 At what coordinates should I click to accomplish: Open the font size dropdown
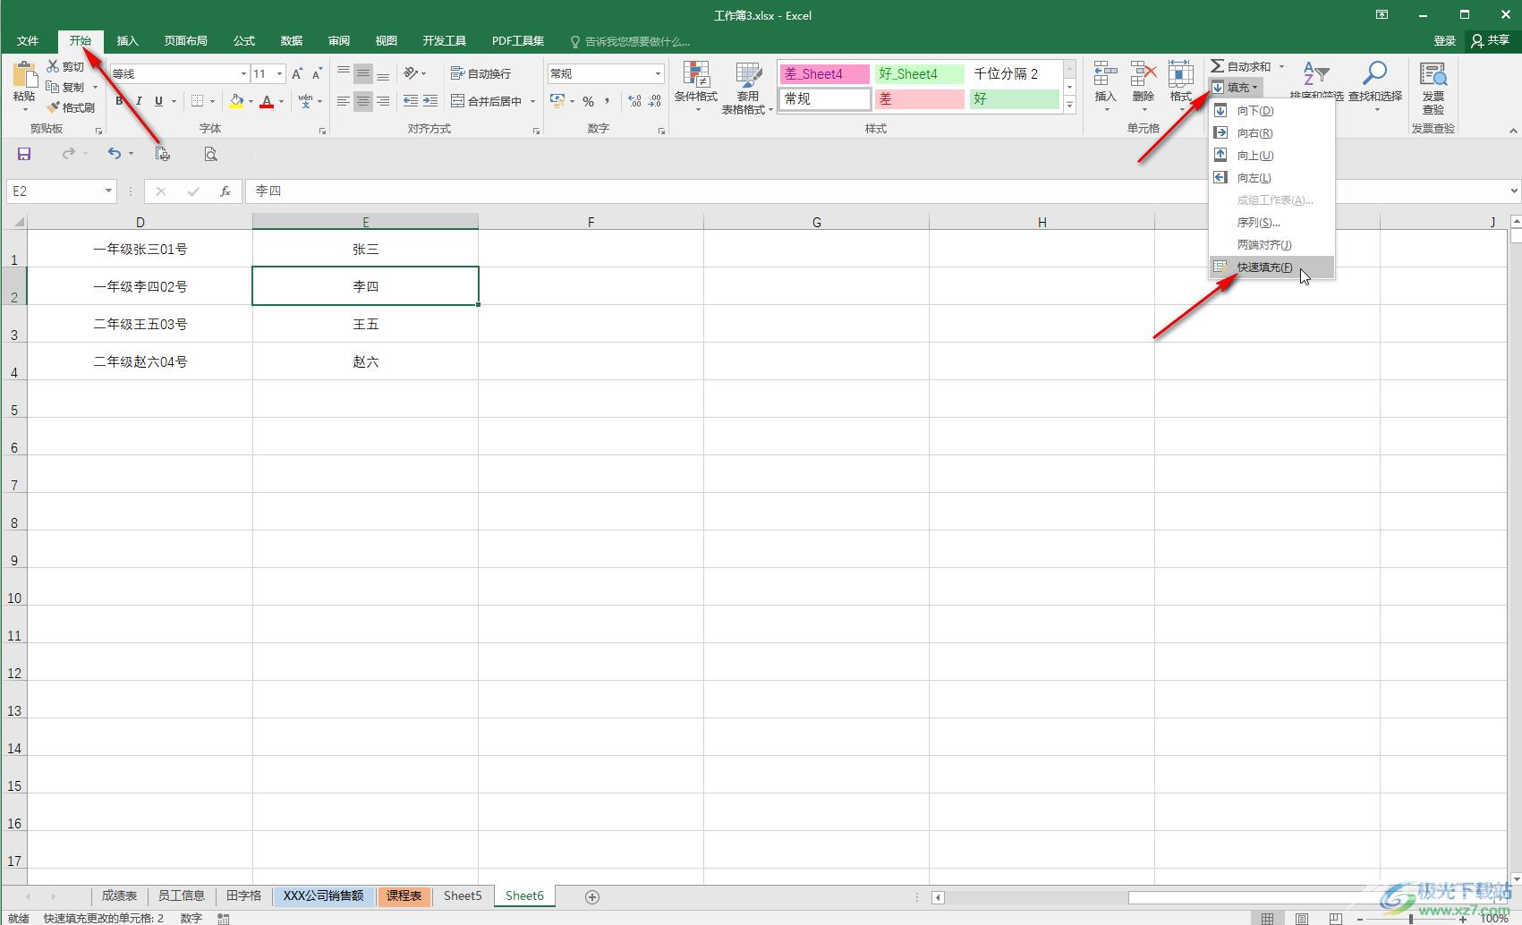pos(279,73)
